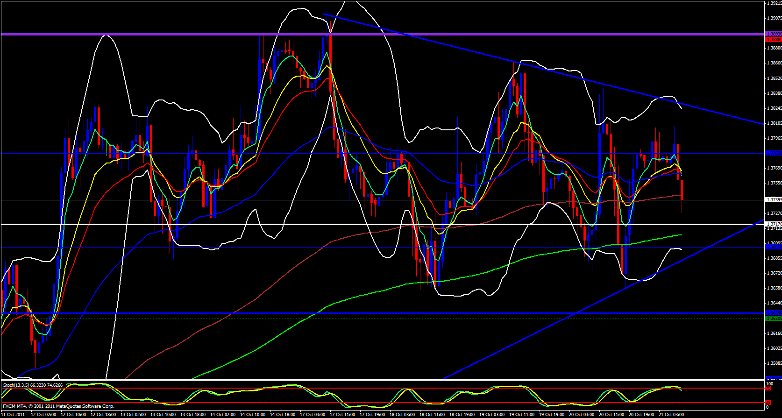Image resolution: width=782 pixels, height=418 pixels.
Task: Click the 1.36720 price scale value
Action: (x=773, y=273)
